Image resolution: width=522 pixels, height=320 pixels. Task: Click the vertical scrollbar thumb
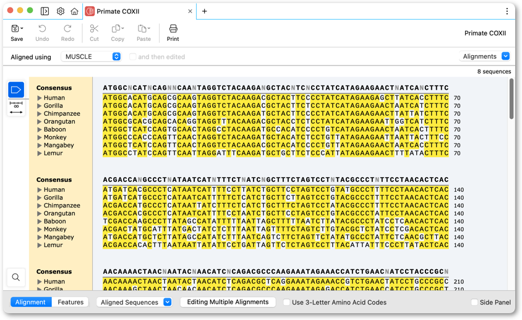pyautogui.click(x=511, y=98)
